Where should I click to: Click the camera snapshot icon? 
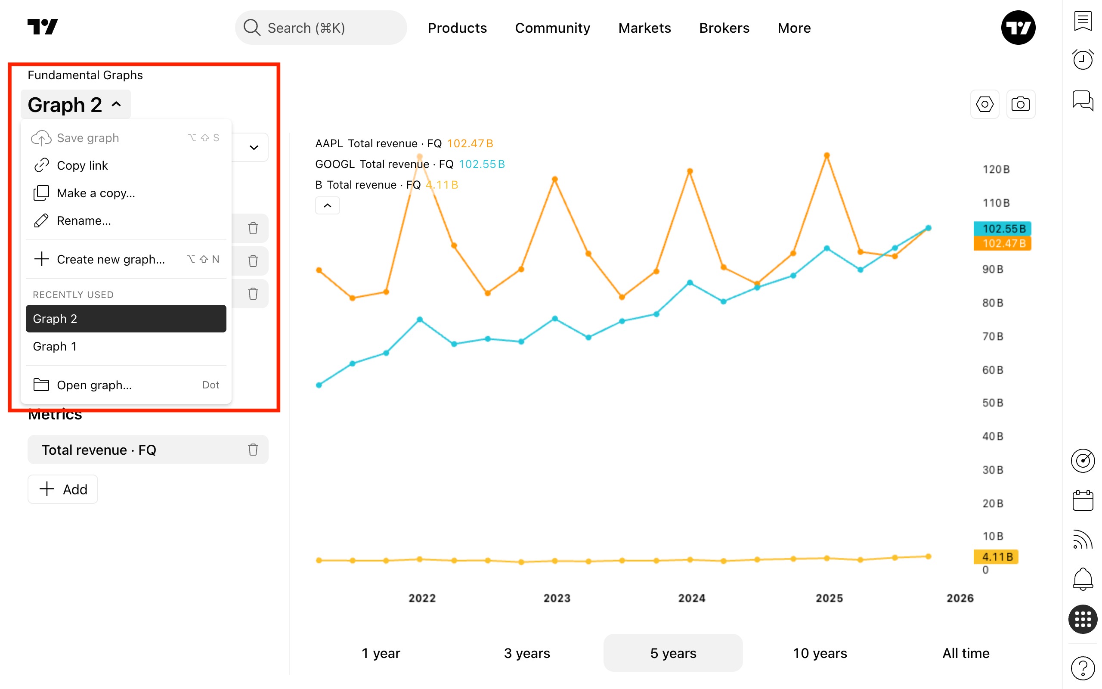click(1020, 104)
